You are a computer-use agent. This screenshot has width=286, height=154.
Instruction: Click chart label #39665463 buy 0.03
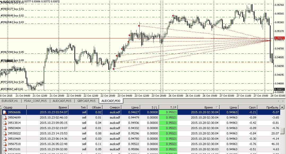click(12, 22)
